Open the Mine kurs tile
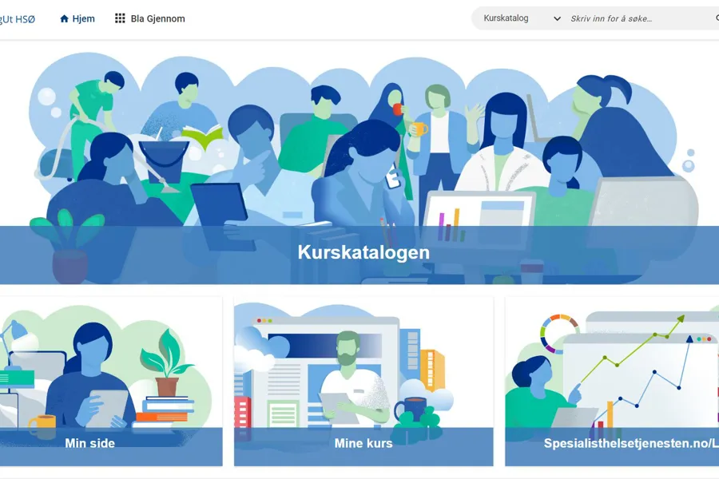This screenshot has width=719, height=479. (363, 382)
